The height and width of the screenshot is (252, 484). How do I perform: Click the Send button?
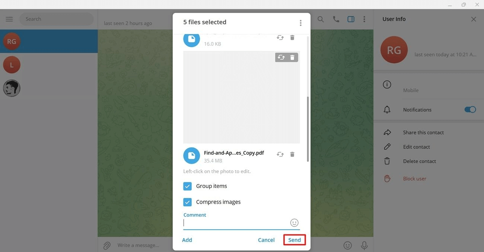[294, 240]
